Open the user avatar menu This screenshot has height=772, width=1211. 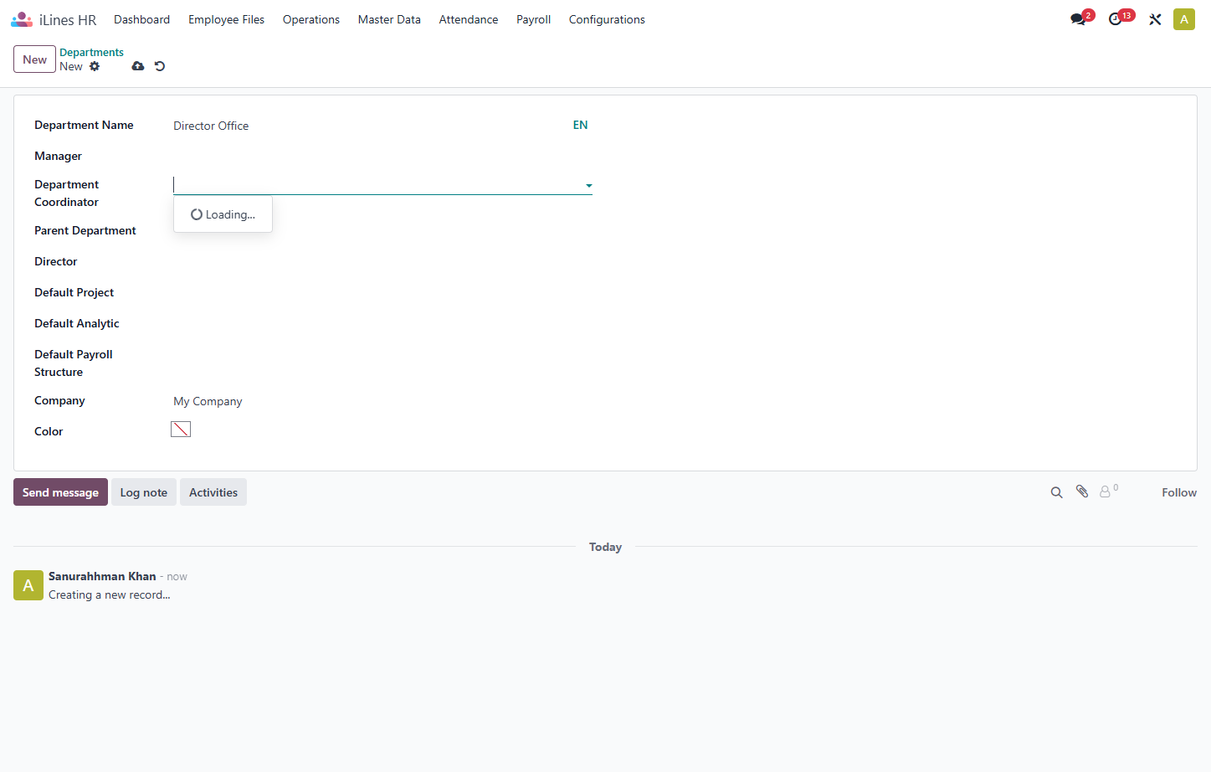[1184, 19]
